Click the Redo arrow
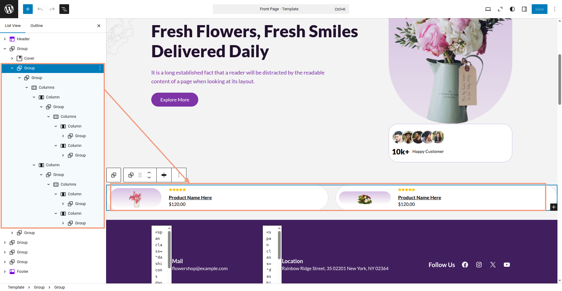Viewport: 562px width, 291px height. click(x=52, y=9)
